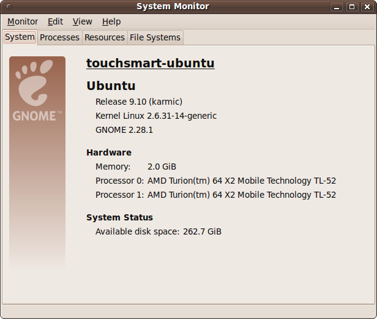Image resolution: width=377 pixels, height=319 pixels.
Task: Click the Processor 1 AMD Turion value
Action: coord(242,195)
